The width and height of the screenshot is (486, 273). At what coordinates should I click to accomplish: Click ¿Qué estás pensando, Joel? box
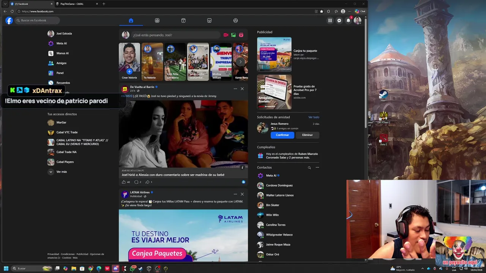[176, 35]
